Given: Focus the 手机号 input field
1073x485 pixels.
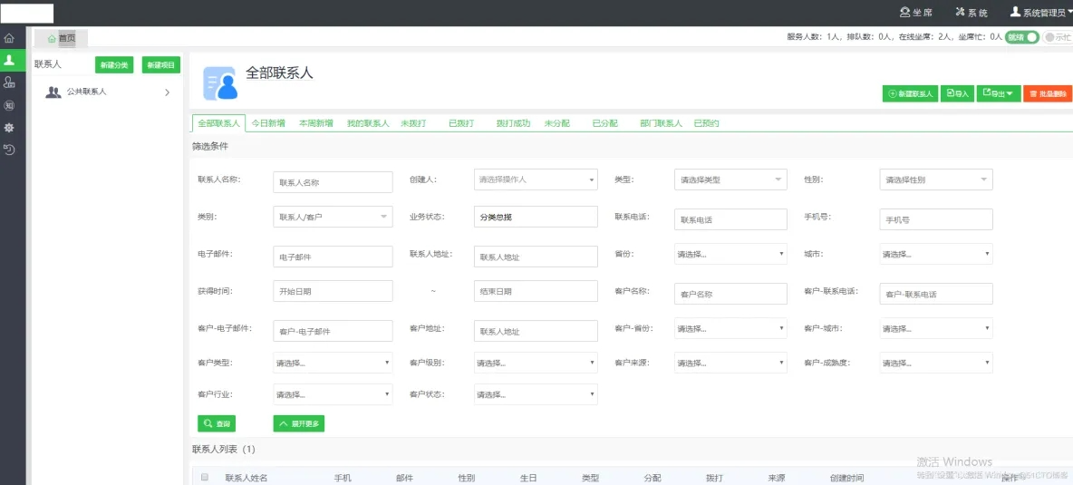Looking at the screenshot, I should click(936, 220).
